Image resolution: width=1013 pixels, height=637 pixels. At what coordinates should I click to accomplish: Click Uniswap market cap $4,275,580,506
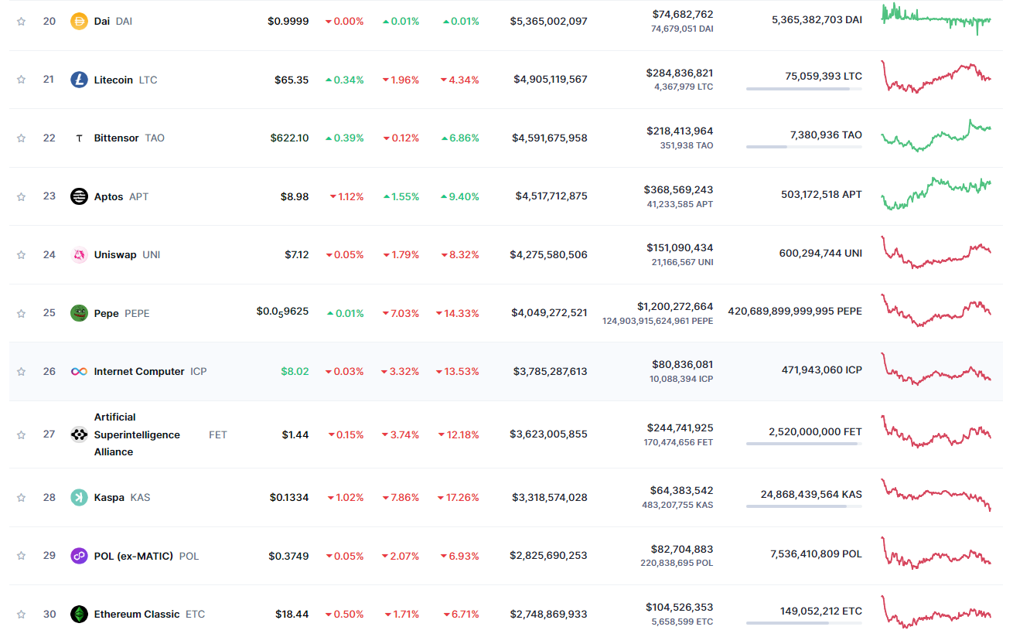tap(549, 254)
